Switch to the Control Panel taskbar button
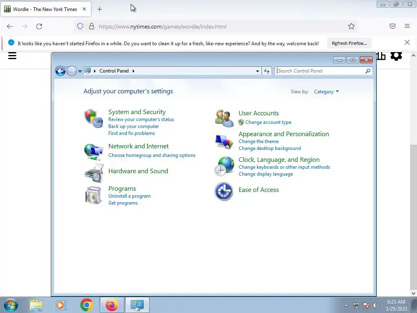 [137, 305]
